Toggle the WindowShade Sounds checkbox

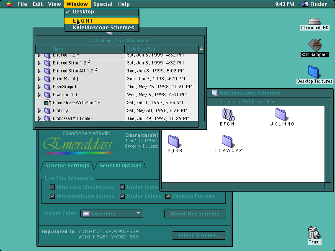click(x=52, y=196)
